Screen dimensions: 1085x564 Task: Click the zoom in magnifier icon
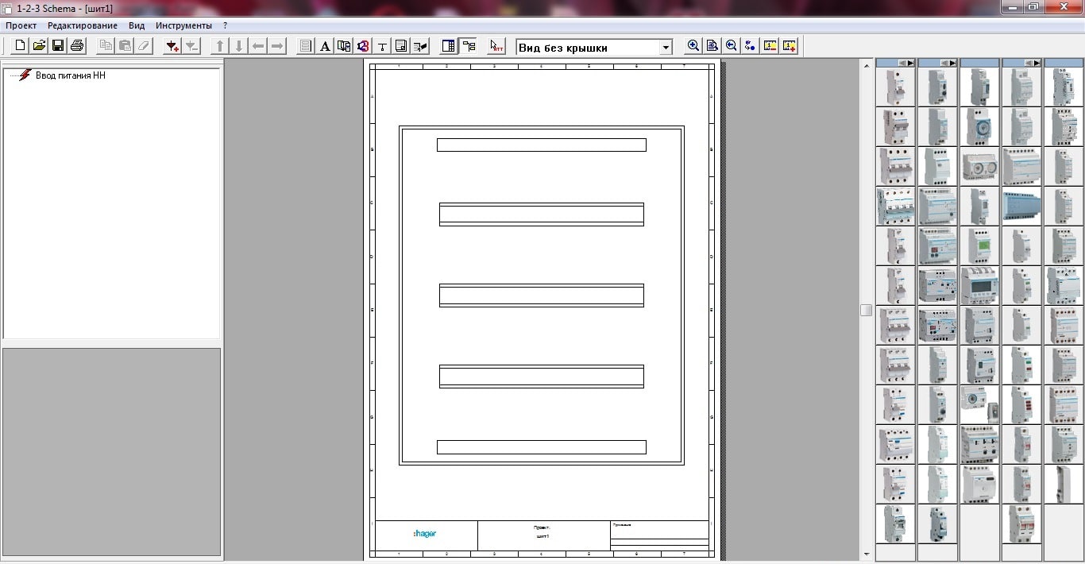tap(693, 46)
